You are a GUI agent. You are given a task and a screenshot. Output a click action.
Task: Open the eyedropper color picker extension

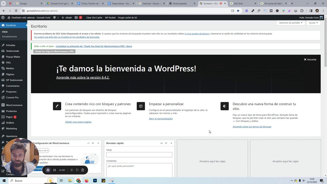click(x=253, y=11)
